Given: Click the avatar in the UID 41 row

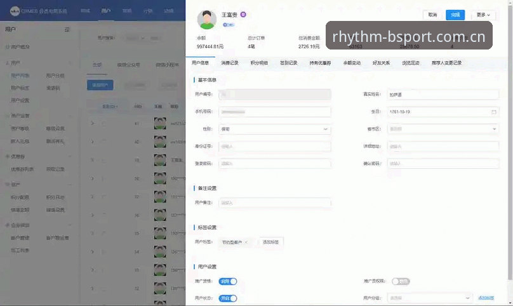Looking at the screenshot, I should coord(160,123).
